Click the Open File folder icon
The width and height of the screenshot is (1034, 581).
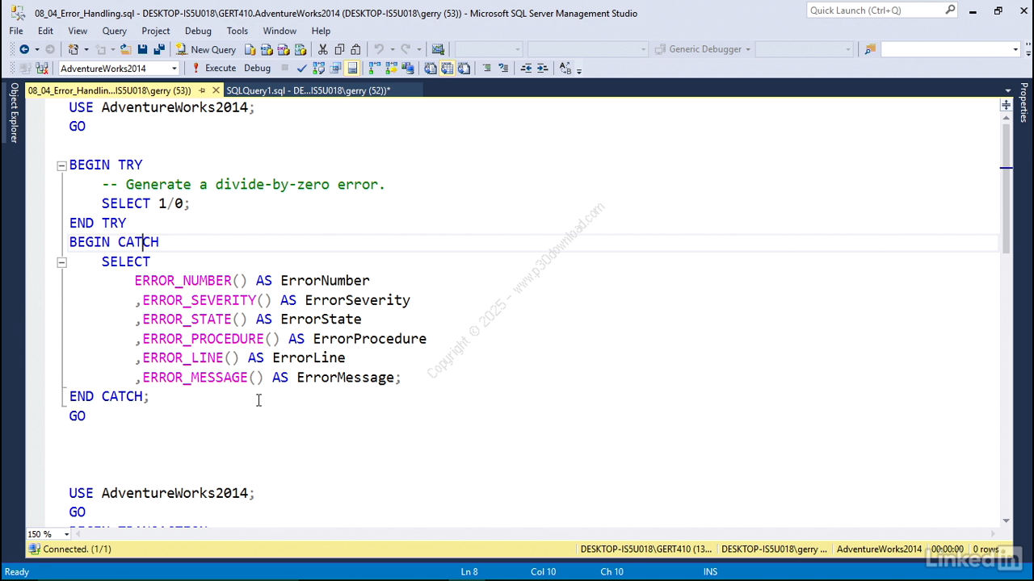(x=125, y=49)
